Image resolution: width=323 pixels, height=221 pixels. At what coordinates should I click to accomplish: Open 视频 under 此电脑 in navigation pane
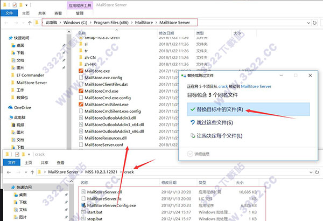pyautogui.click(x=20, y=125)
